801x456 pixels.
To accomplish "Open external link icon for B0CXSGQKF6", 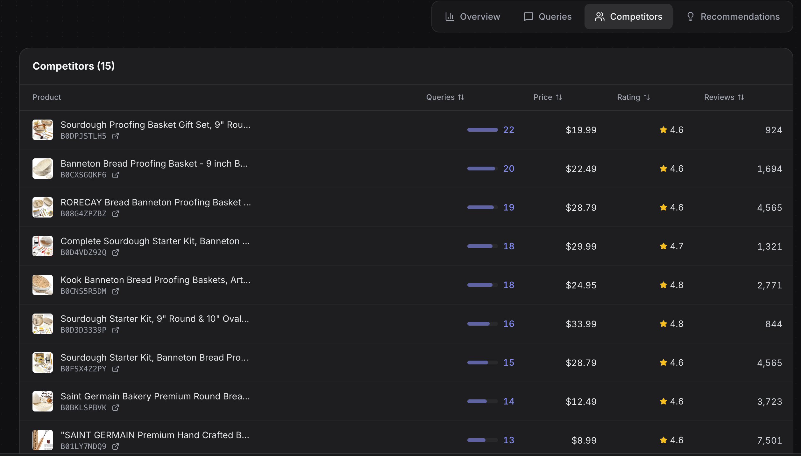I will [116, 175].
